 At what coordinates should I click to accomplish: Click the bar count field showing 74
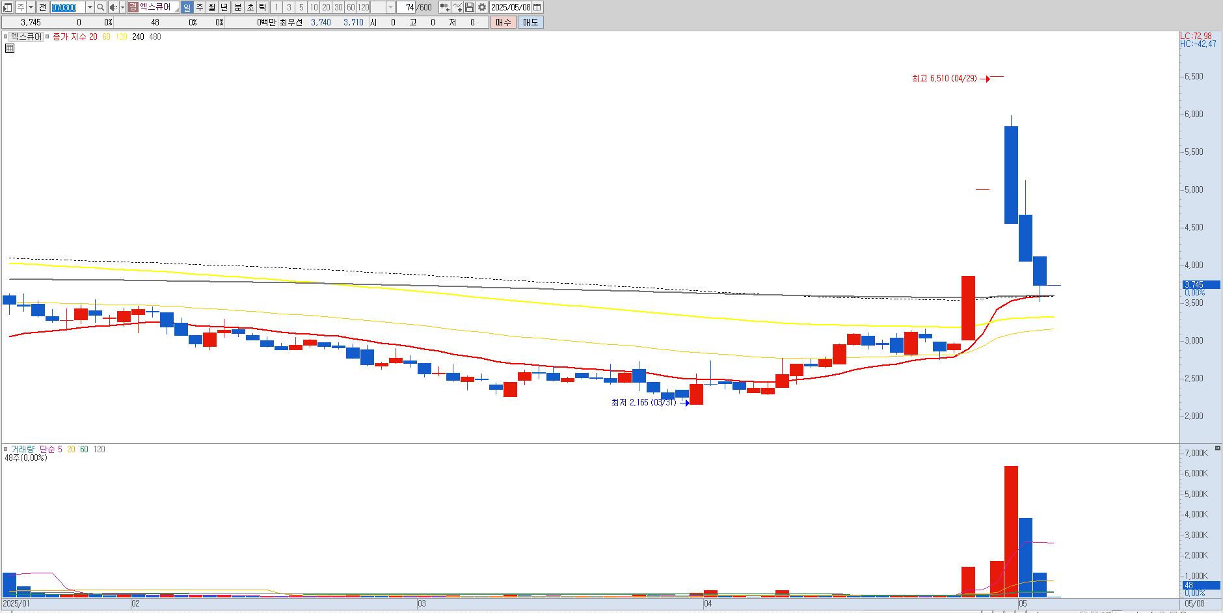click(x=406, y=7)
